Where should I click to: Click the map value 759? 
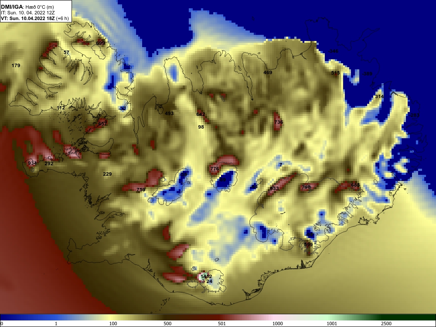[x=141, y=190]
